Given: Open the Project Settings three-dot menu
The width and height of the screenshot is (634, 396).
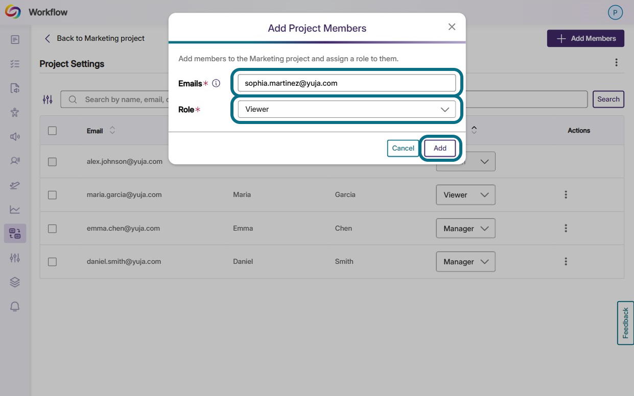Looking at the screenshot, I should pos(617,63).
